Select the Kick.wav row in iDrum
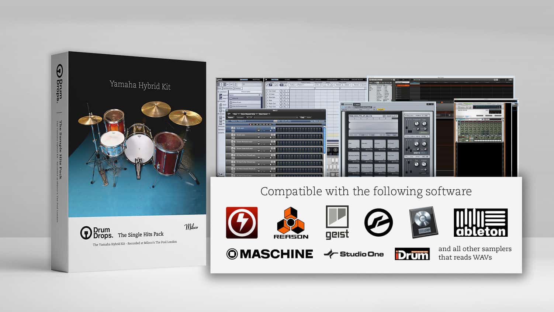554x312 pixels. click(x=275, y=129)
